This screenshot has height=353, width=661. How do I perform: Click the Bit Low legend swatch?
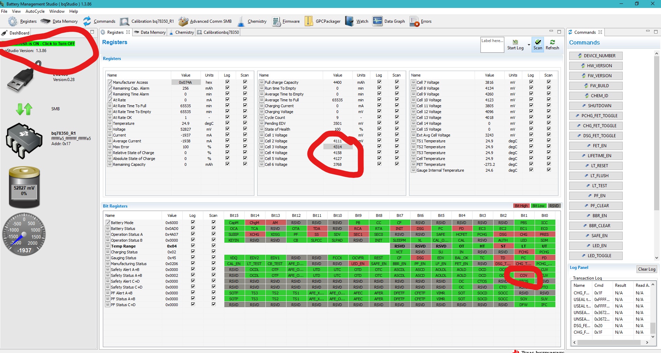[x=538, y=206]
